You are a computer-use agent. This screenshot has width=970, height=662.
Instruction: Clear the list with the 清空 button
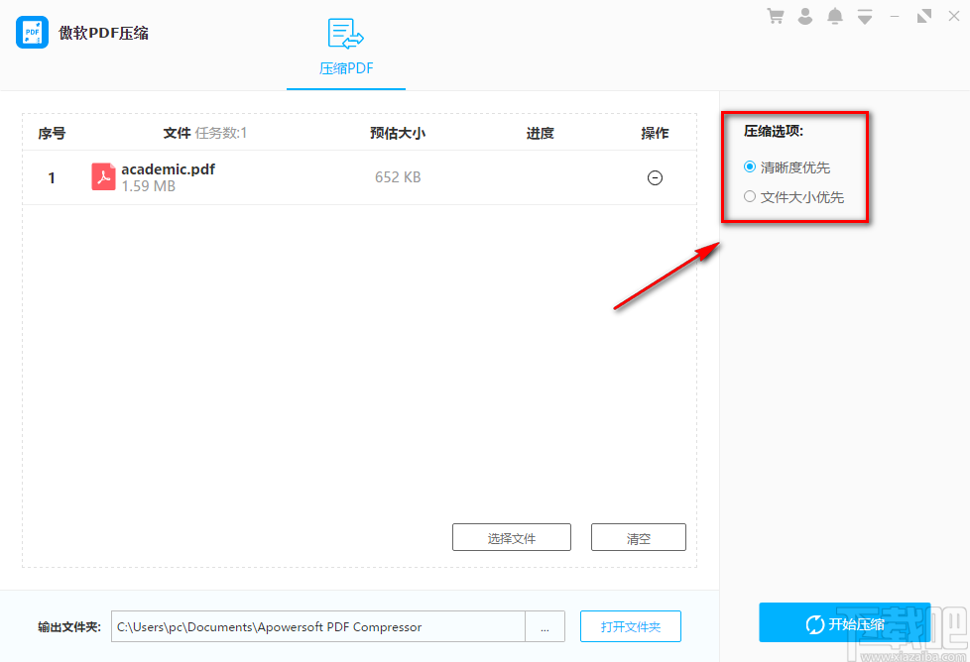638,536
